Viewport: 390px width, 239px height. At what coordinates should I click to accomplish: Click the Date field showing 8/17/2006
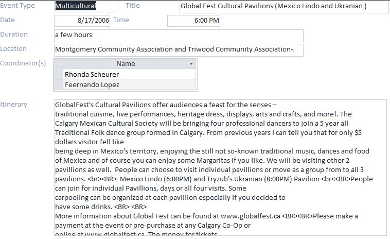click(x=82, y=21)
